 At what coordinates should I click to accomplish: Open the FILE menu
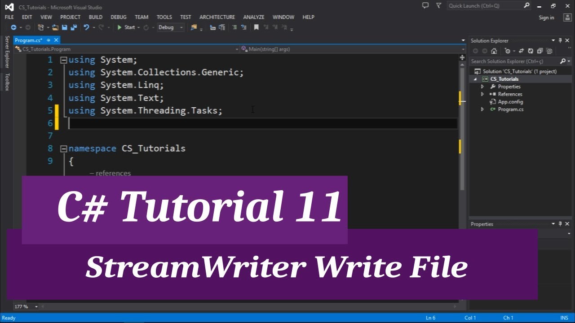9,17
